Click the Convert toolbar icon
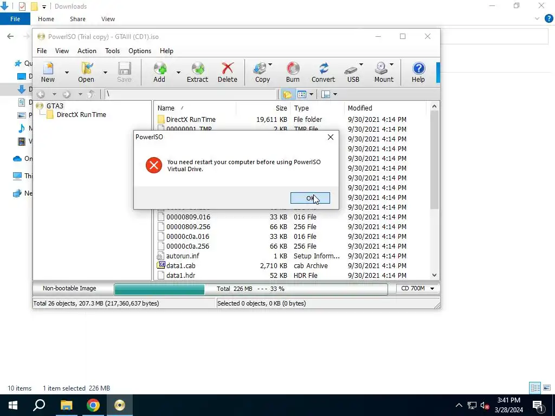This screenshot has width=555, height=416. [x=323, y=72]
